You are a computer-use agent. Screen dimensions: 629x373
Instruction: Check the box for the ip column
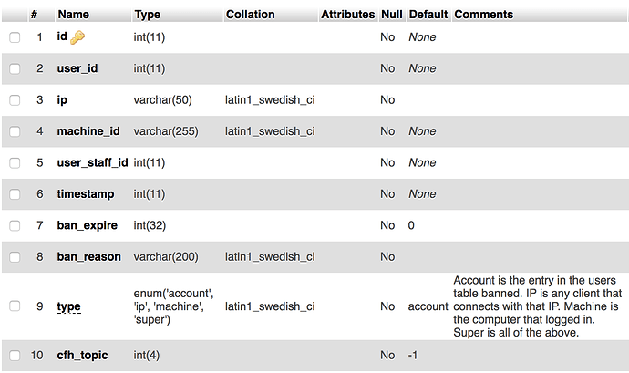coord(15,100)
